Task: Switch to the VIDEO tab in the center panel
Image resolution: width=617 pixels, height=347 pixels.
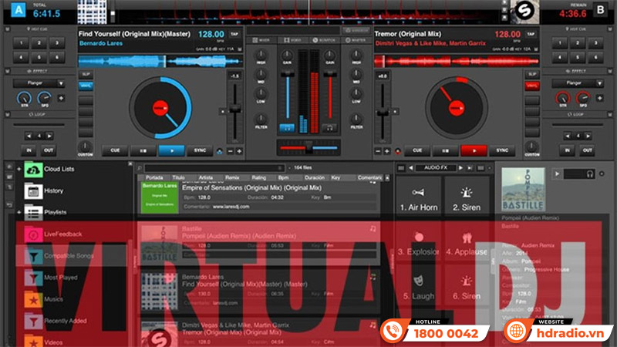Action: (292, 40)
